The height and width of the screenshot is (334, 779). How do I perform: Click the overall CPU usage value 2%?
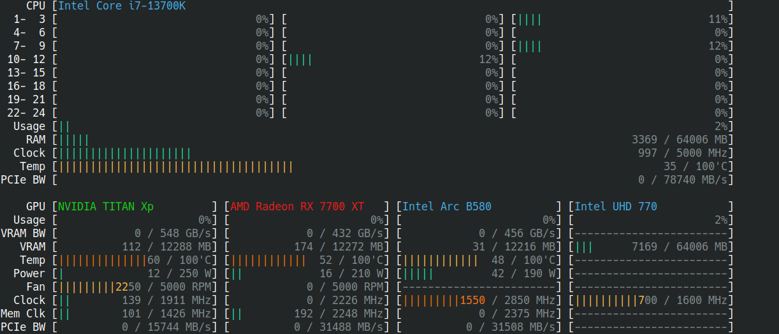721,126
